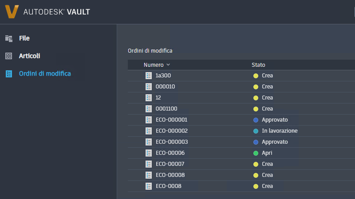
Task: Click the Ordini di modifica sidebar icon
Action: [8, 74]
